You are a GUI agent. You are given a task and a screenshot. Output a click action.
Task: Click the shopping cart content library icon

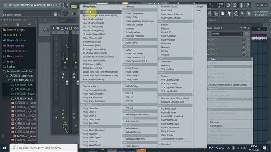[249, 14]
